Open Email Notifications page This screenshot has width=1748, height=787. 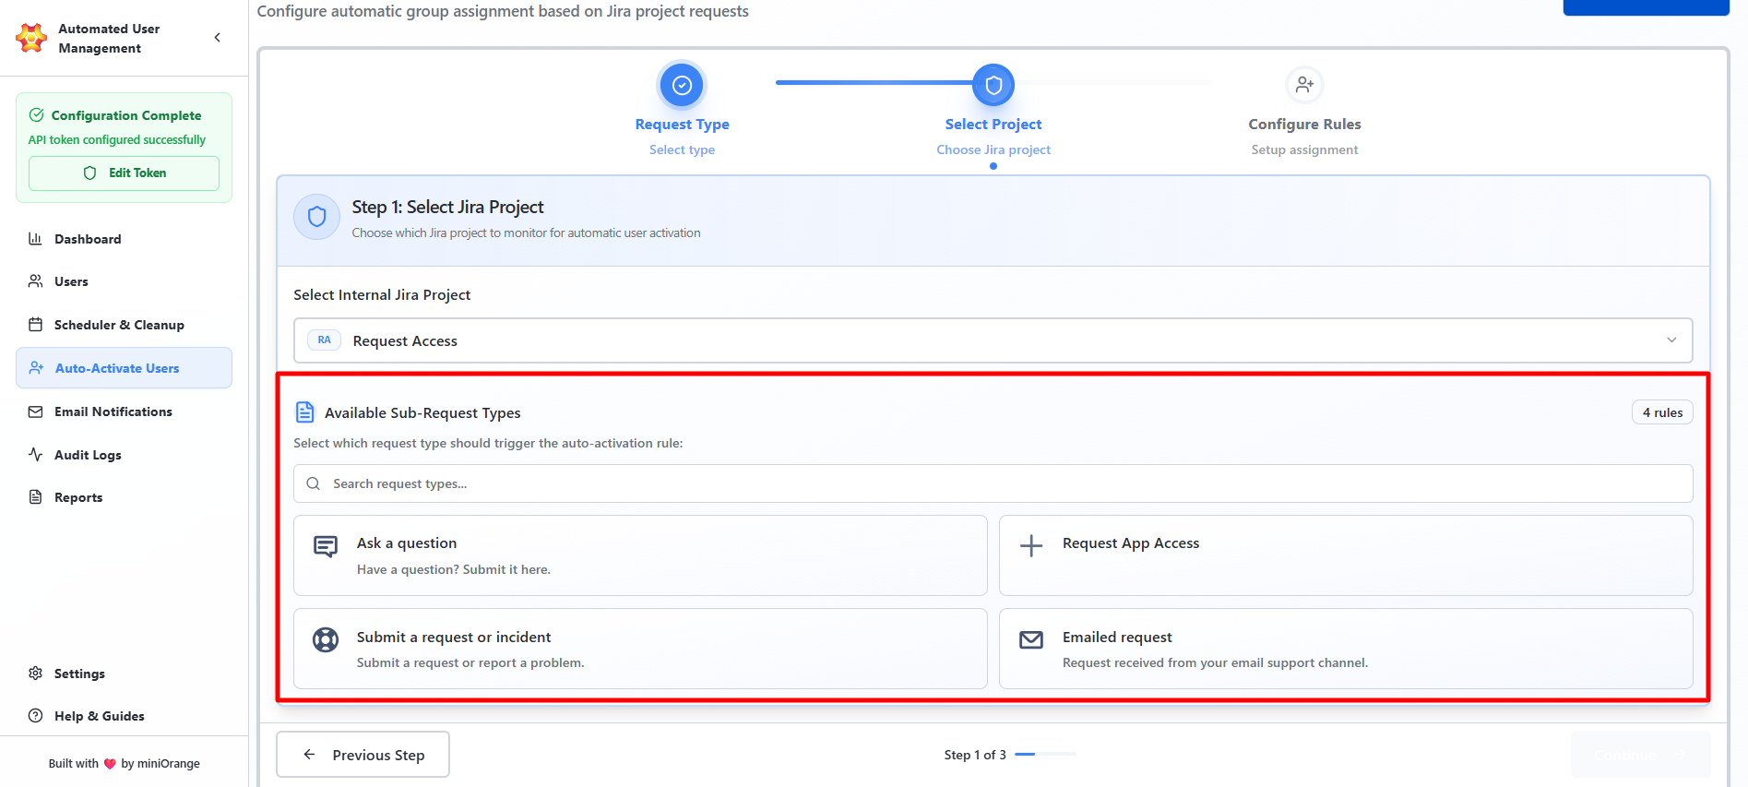coord(124,411)
